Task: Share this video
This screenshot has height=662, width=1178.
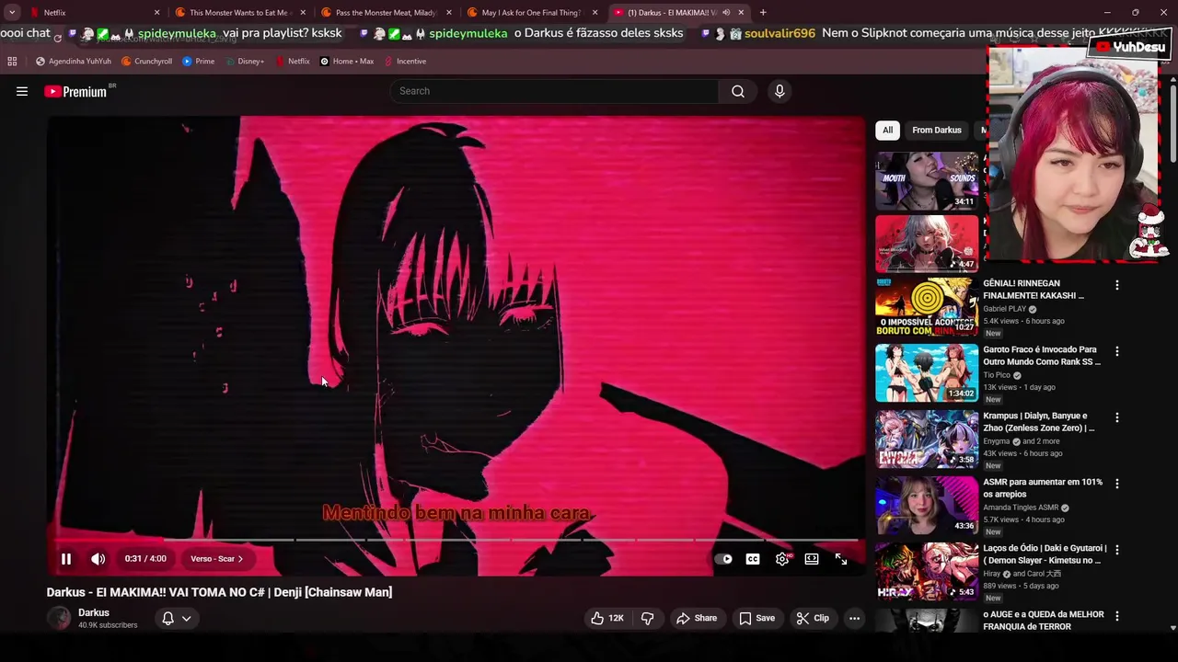Action: tap(697, 618)
